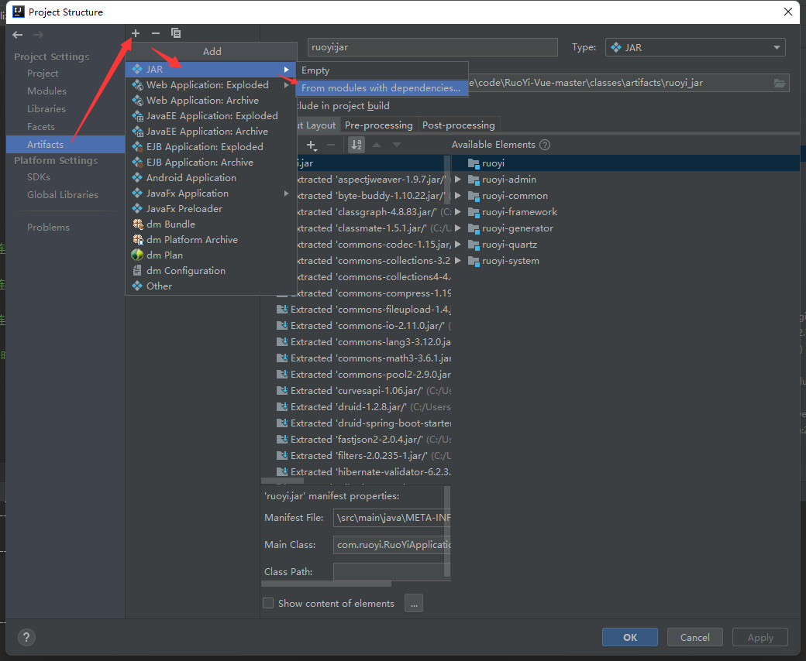The width and height of the screenshot is (806, 661).
Task: Expand the ruoyi-generator tree node
Action: (458, 228)
